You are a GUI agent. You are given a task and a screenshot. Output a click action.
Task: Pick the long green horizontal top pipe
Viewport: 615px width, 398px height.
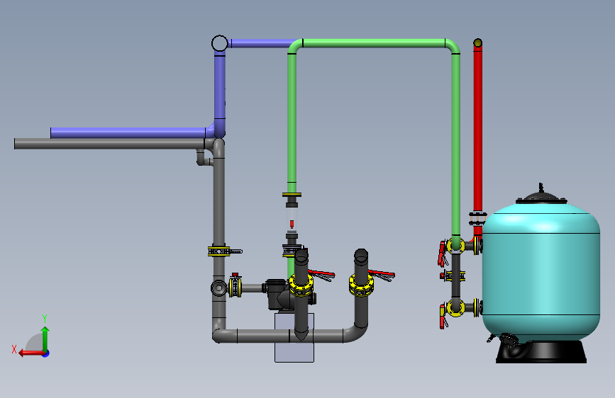click(x=374, y=43)
